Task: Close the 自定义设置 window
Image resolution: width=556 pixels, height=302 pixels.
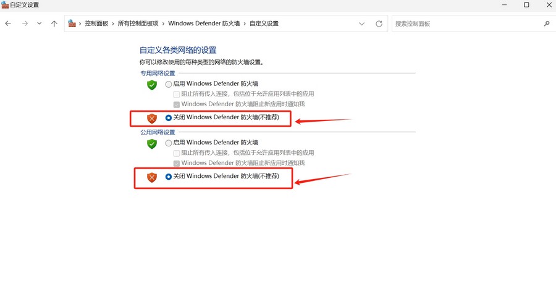Action: [x=549, y=4]
